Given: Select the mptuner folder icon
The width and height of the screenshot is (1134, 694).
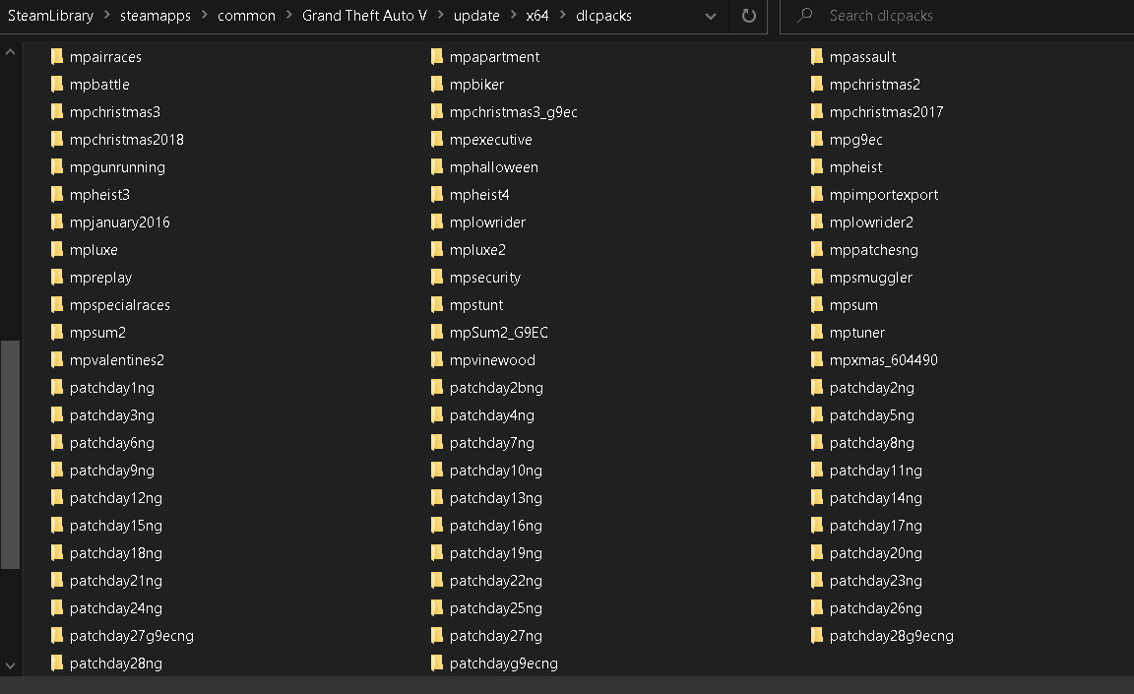Looking at the screenshot, I should 817,332.
